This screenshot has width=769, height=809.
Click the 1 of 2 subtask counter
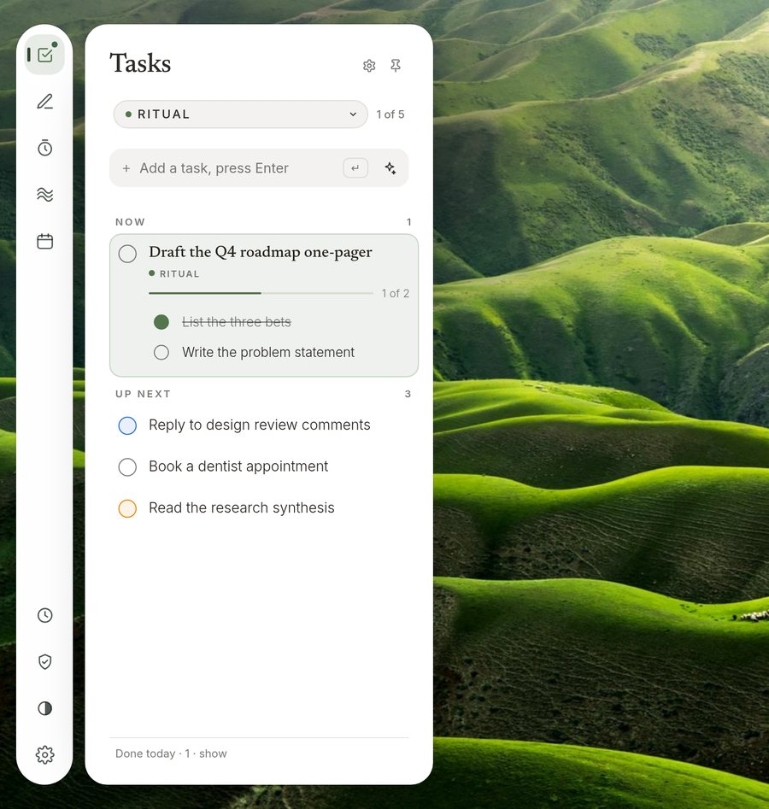pos(396,293)
